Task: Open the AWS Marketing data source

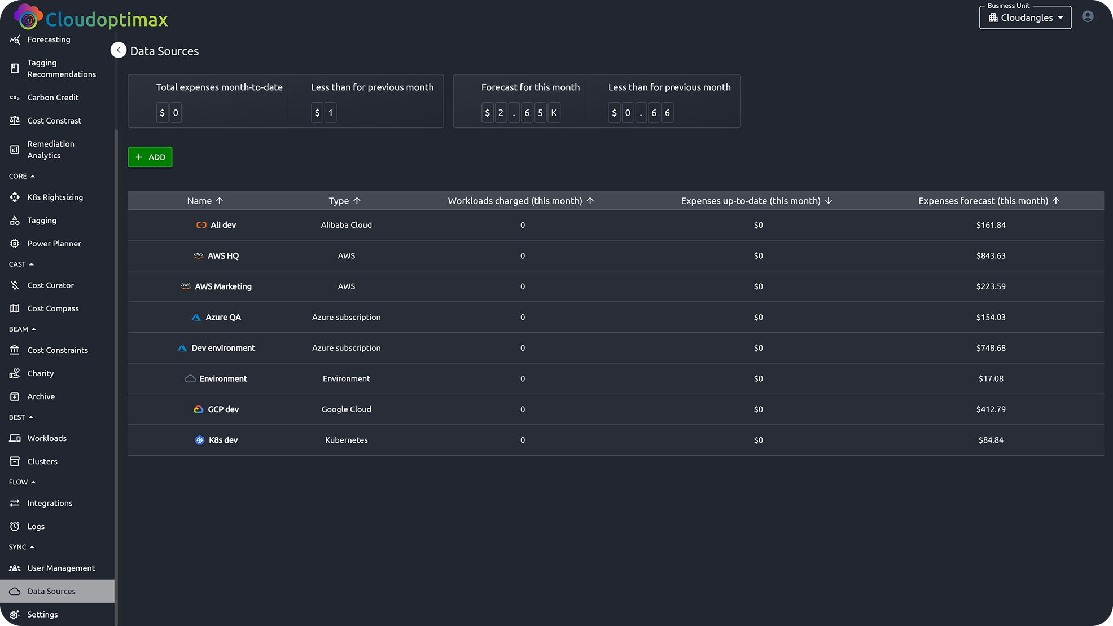Action: click(224, 286)
